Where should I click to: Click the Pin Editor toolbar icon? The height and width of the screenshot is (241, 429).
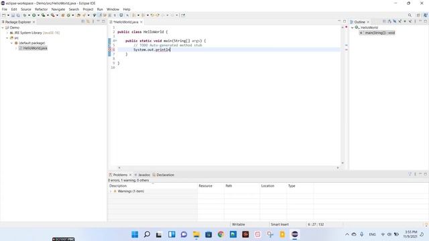(183, 15)
